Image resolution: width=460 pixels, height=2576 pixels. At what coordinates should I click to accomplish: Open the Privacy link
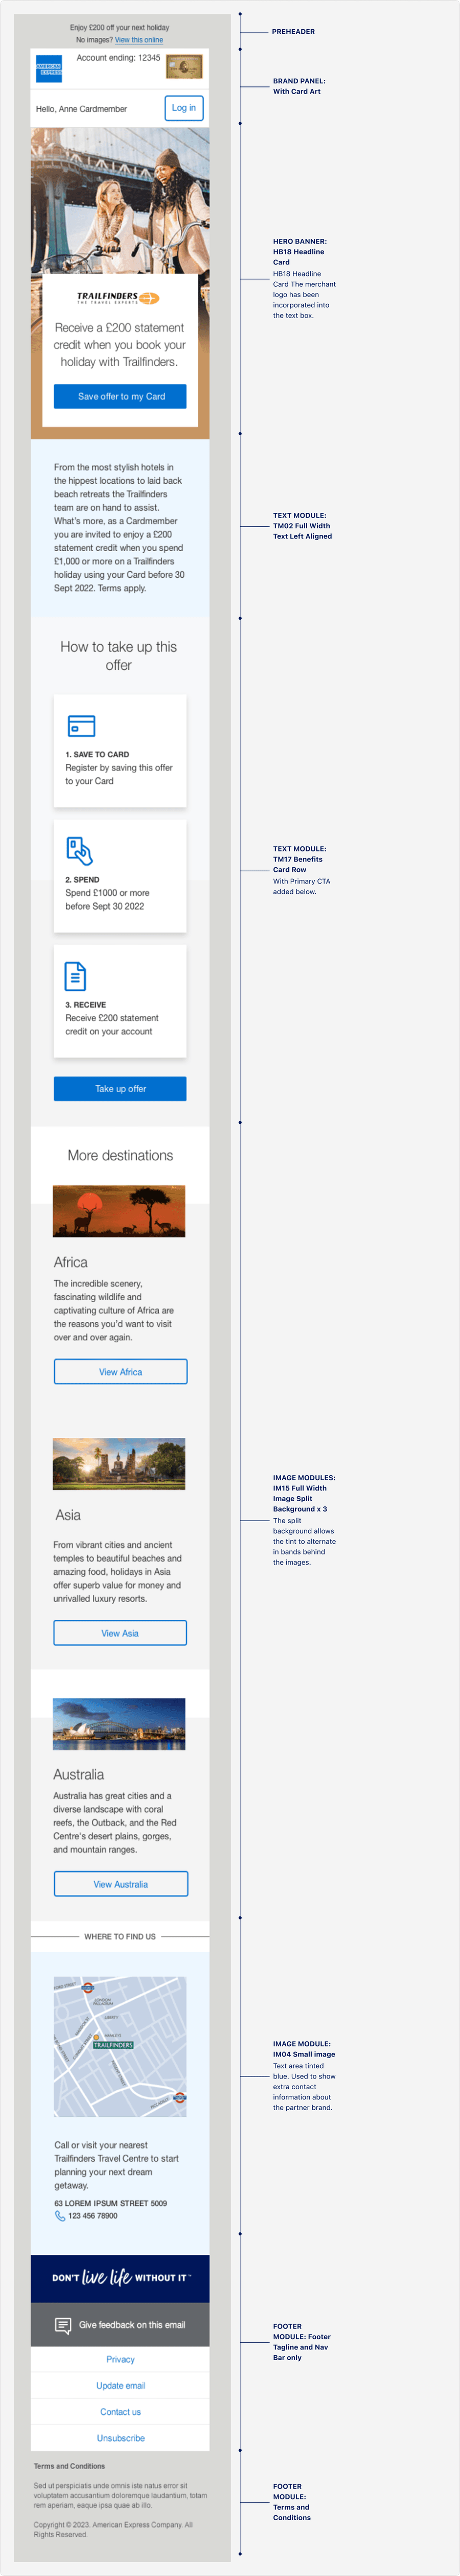[x=120, y=2359]
